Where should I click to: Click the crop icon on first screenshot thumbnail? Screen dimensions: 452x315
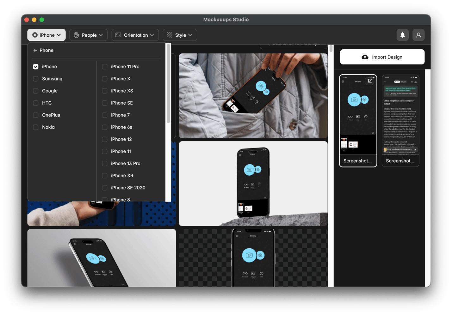point(369,81)
